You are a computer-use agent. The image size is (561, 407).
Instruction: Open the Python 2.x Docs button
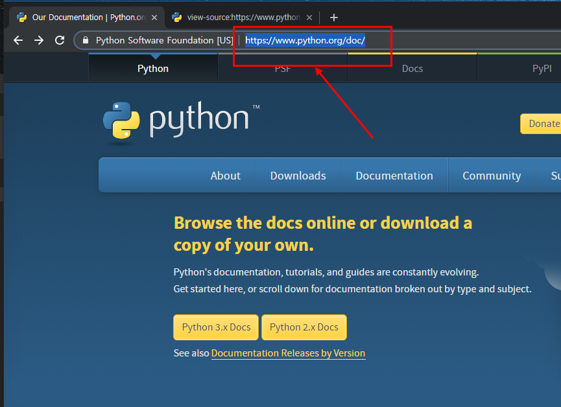304,327
